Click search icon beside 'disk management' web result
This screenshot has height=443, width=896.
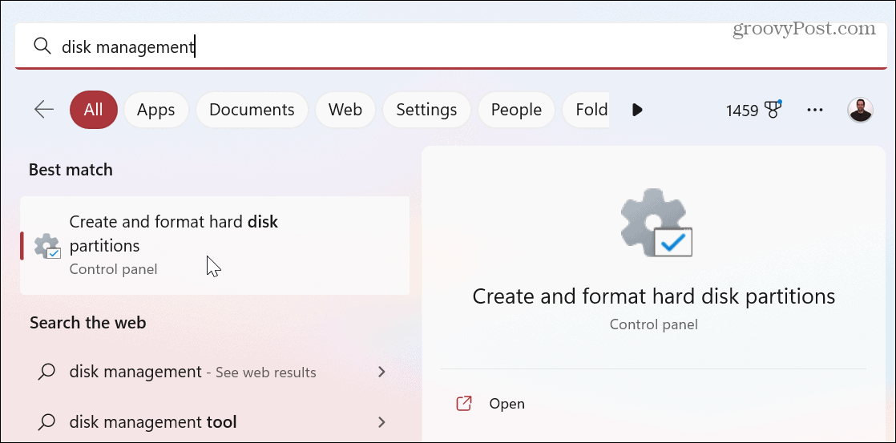[x=46, y=373]
